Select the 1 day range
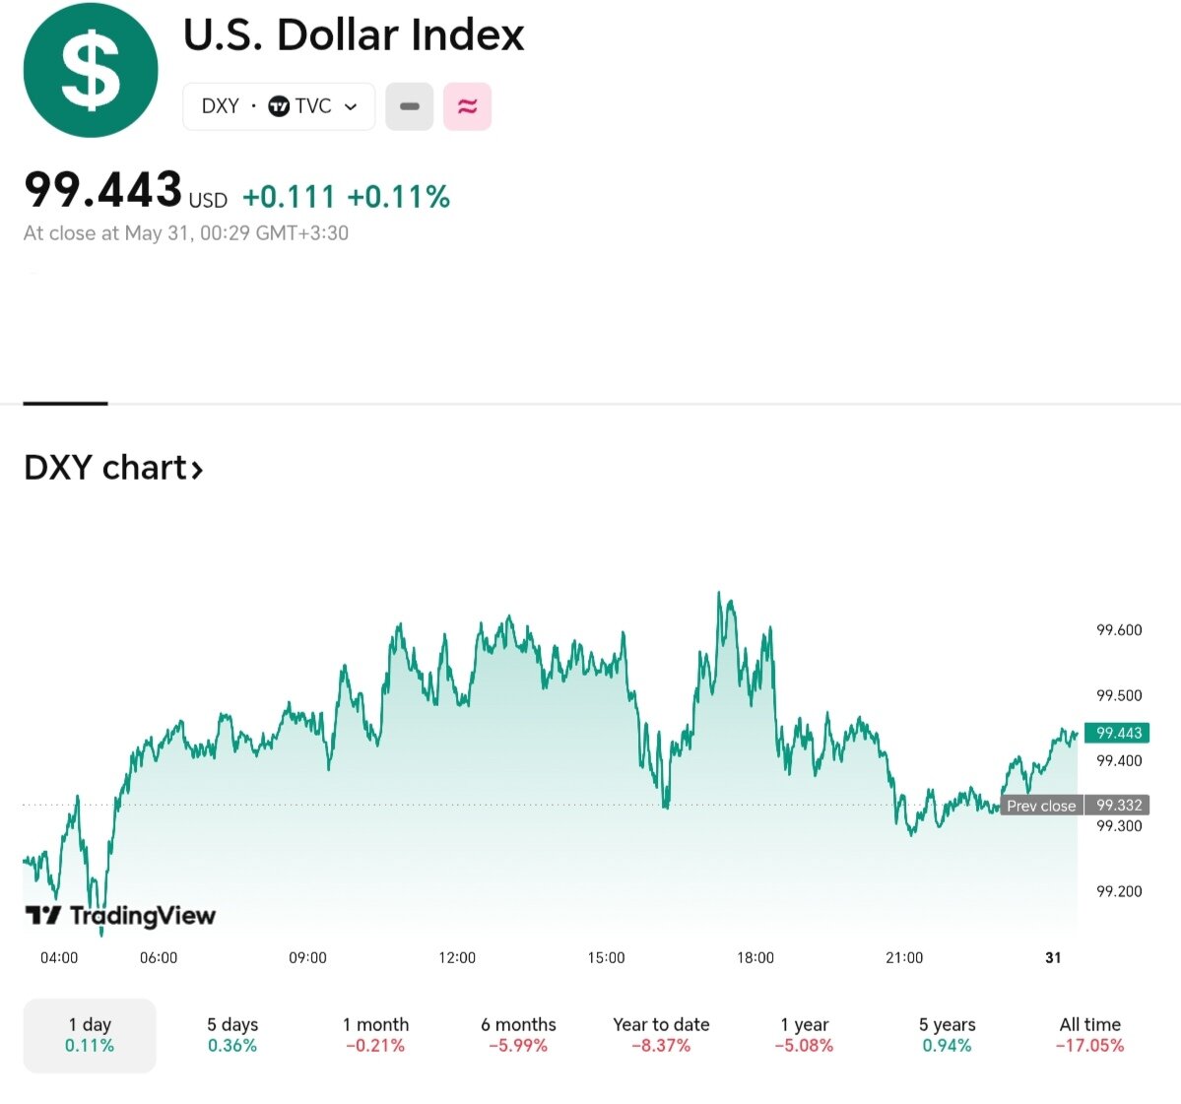Image resolution: width=1181 pixels, height=1104 pixels. (90, 1034)
